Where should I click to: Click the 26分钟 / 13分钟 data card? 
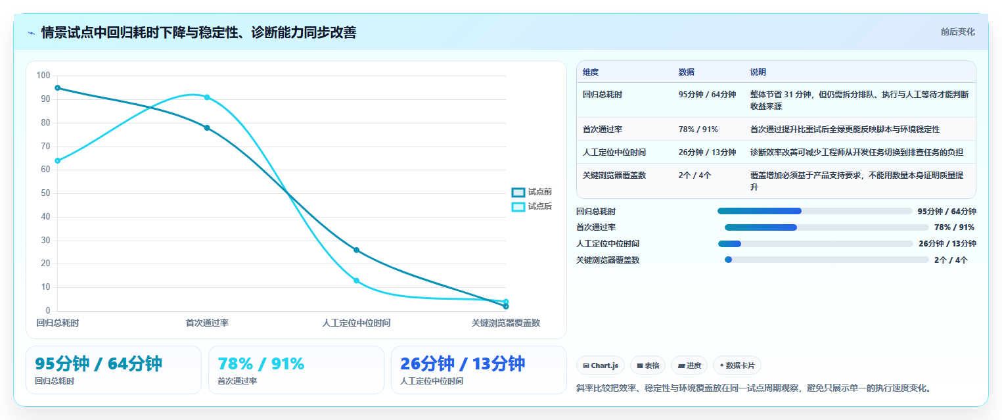479,370
